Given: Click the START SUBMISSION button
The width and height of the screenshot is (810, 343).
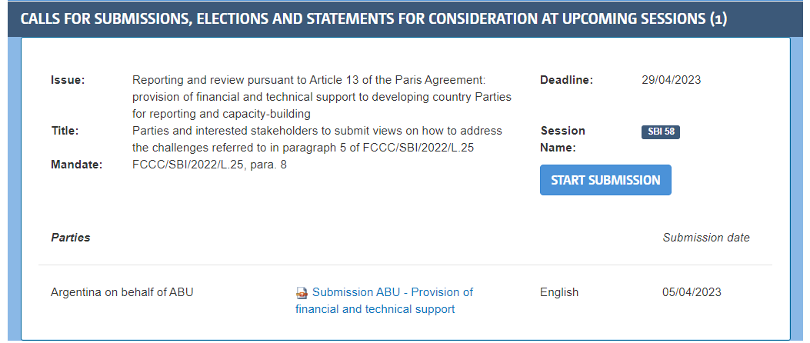Looking at the screenshot, I should point(605,180).
